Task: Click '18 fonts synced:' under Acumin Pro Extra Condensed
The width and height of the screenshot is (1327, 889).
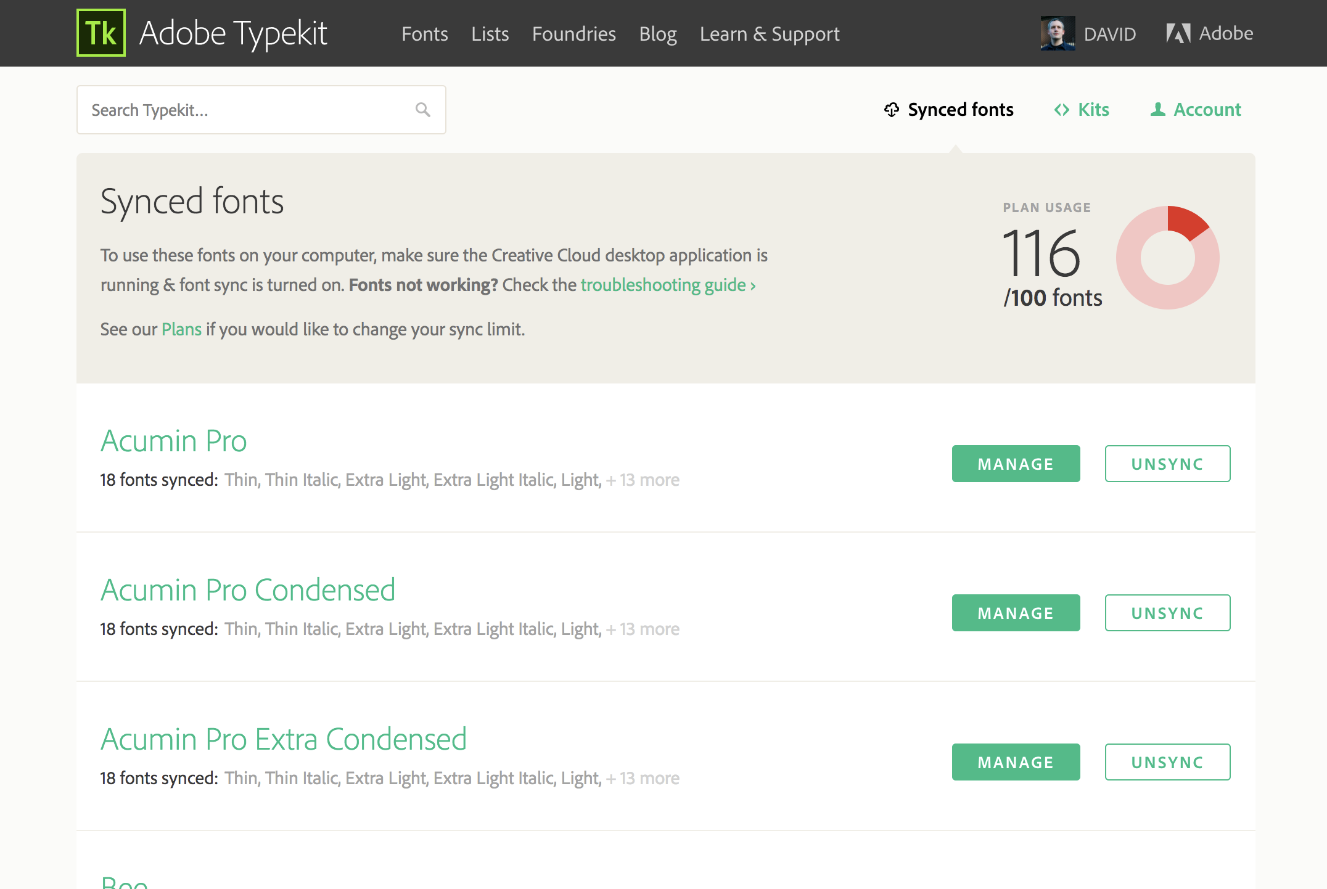Action: tap(159, 778)
